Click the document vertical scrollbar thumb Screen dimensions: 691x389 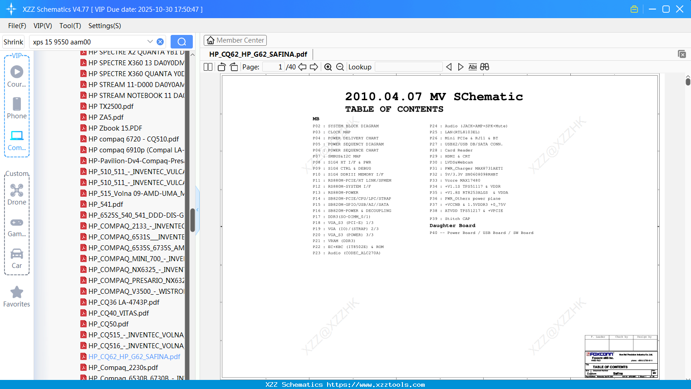pyautogui.click(x=688, y=82)
